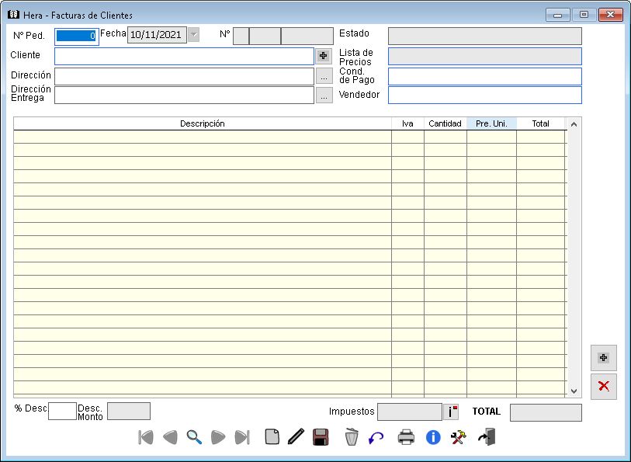631x462 pixels.
Task: Open the tools hammer and wrench icon
Action: pyautogui.click(x=459, y=437)
